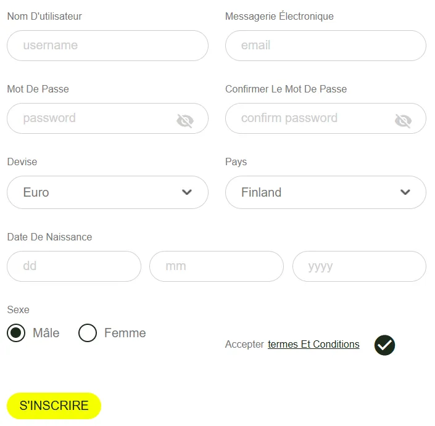The width and height of the screenshot is (435, 426).
Task: Focus the yyyy year field
Action: pos(359,266)
